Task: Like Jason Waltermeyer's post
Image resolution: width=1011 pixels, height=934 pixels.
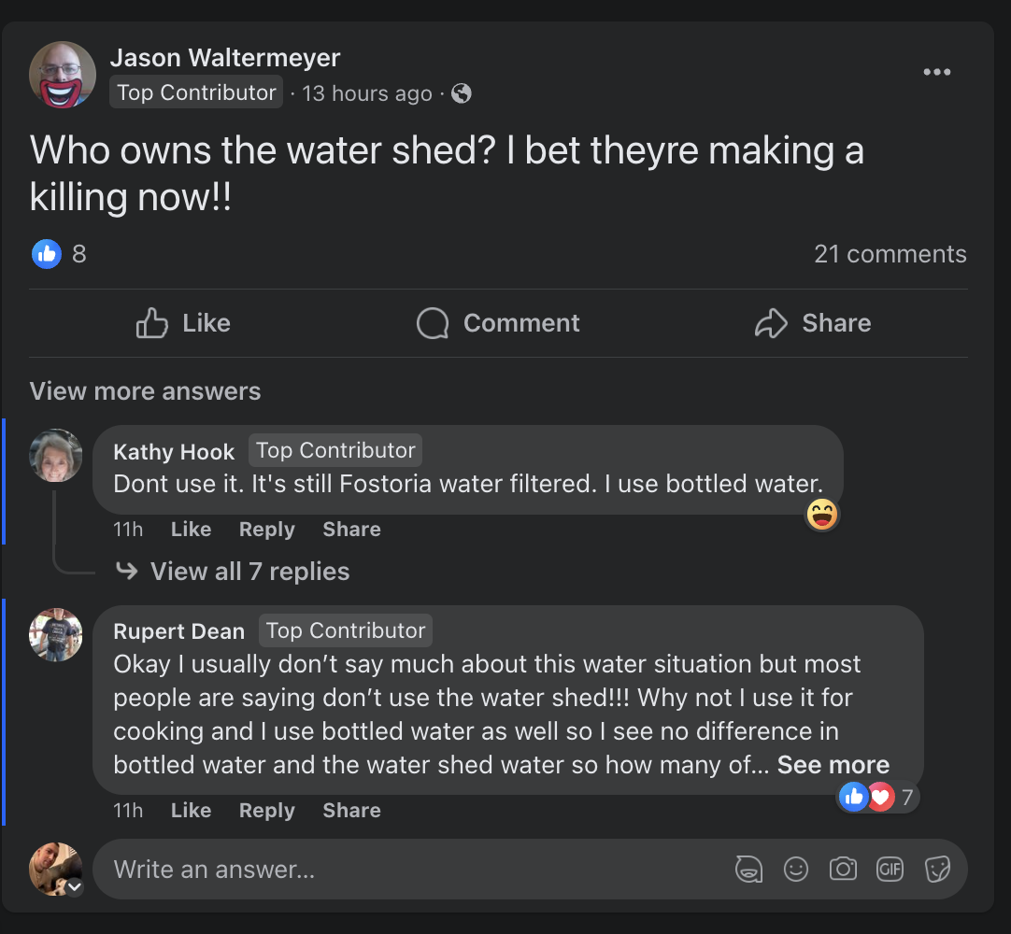Action: [x=184, y=323]
